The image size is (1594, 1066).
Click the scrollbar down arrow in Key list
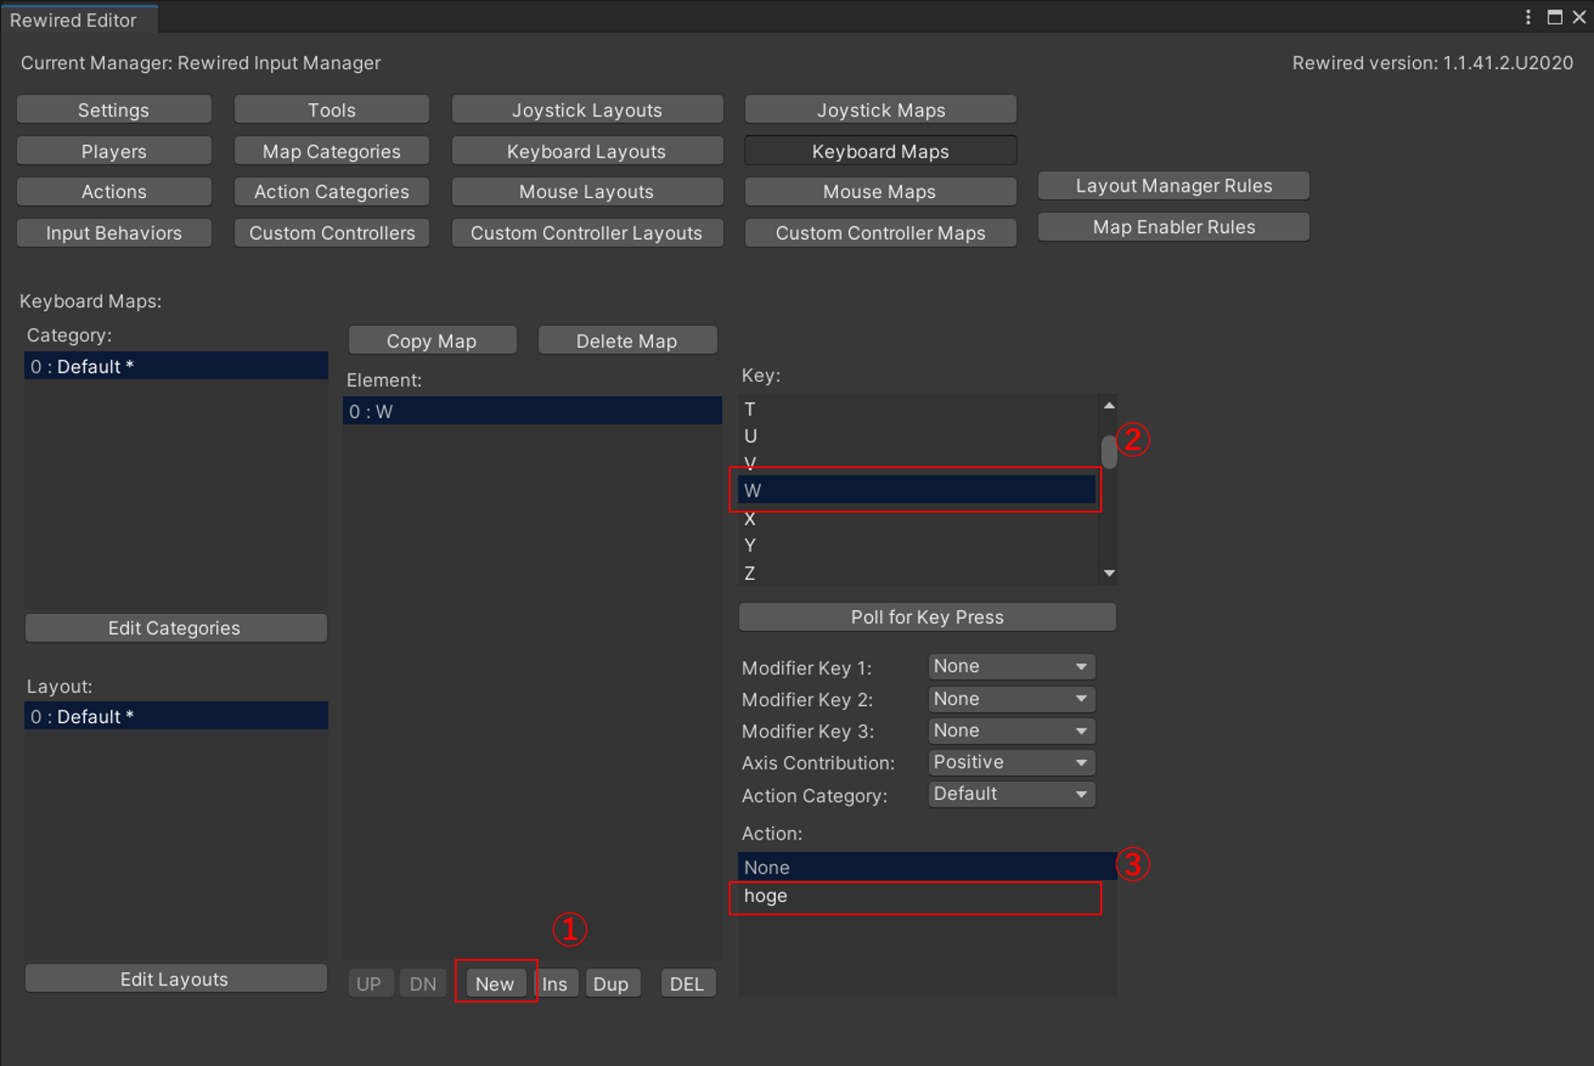point(1108,573)
